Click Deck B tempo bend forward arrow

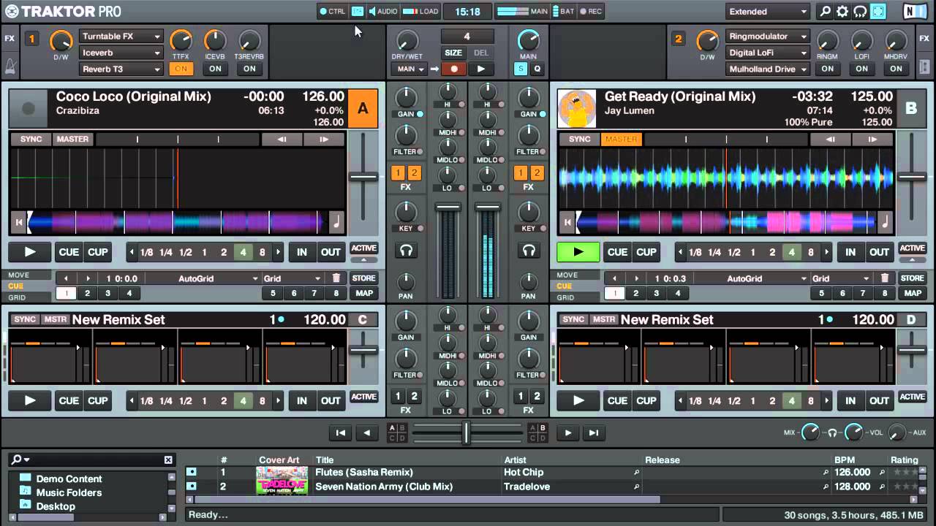point(872,139)
